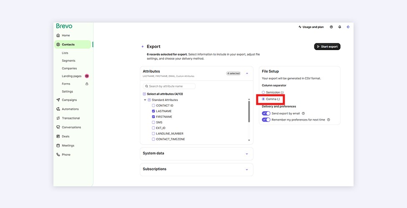Screen dimensions: 407x208
Task: Click the magnifier icon in attribute search
Action: [147, 86]
